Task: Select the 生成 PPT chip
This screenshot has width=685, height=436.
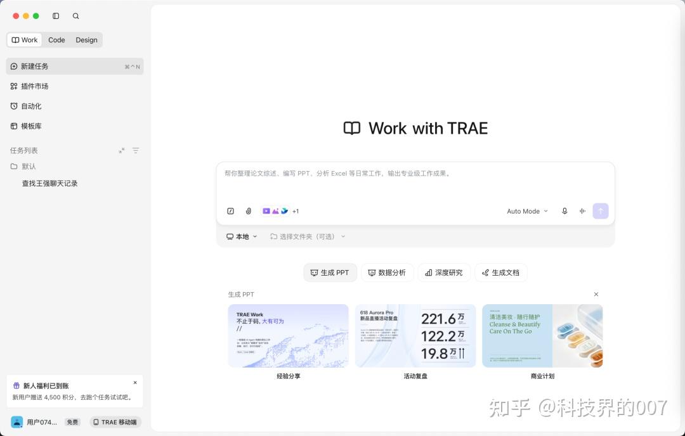Action: (x=330, y=272)
